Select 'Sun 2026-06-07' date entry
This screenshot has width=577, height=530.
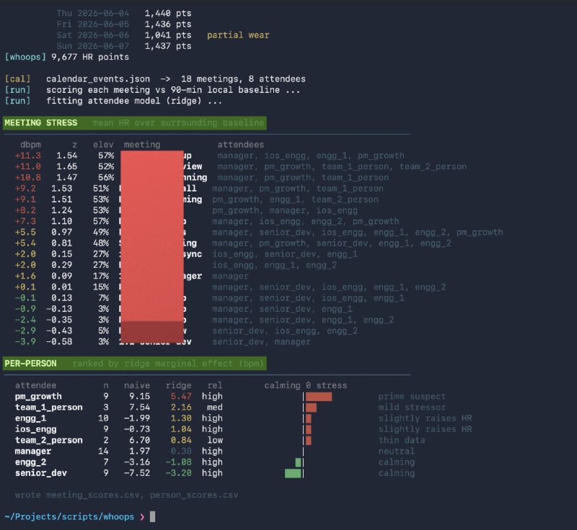pyautogui.click(x=93, y=46)
